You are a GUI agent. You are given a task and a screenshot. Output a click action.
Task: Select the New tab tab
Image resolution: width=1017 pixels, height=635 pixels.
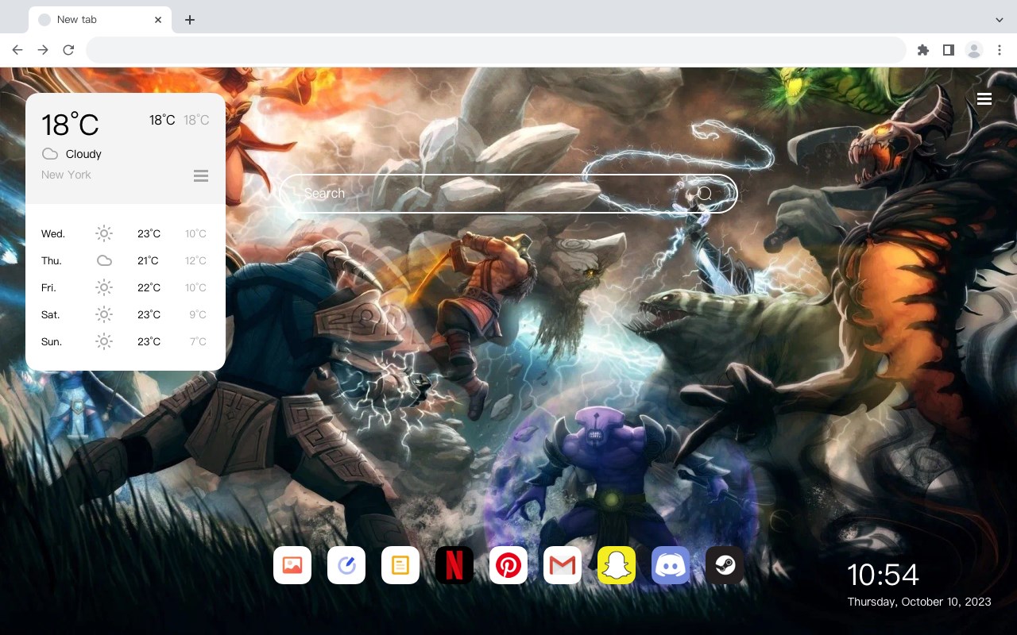(100, 20)
